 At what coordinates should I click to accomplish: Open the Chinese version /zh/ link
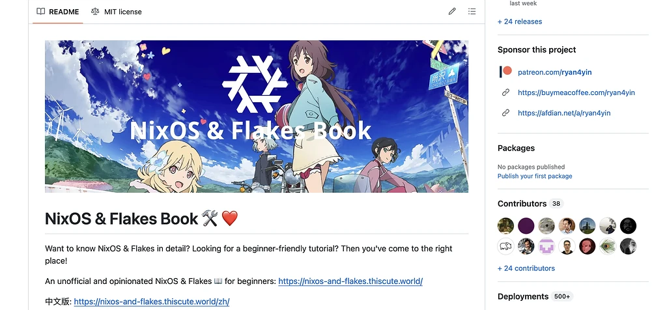(x=152, y=302)
